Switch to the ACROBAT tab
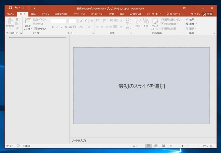The image size is (221, 153). coord(136,14)
